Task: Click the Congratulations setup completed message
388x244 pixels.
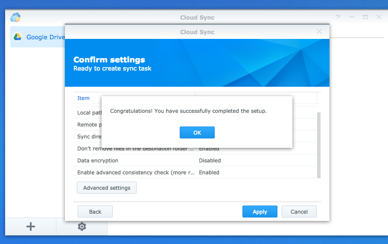Action: 188,111
